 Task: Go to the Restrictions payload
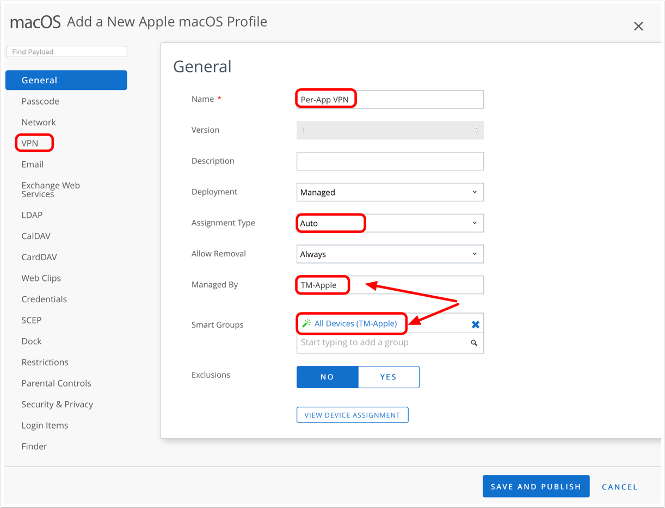(x=45, y=363)
